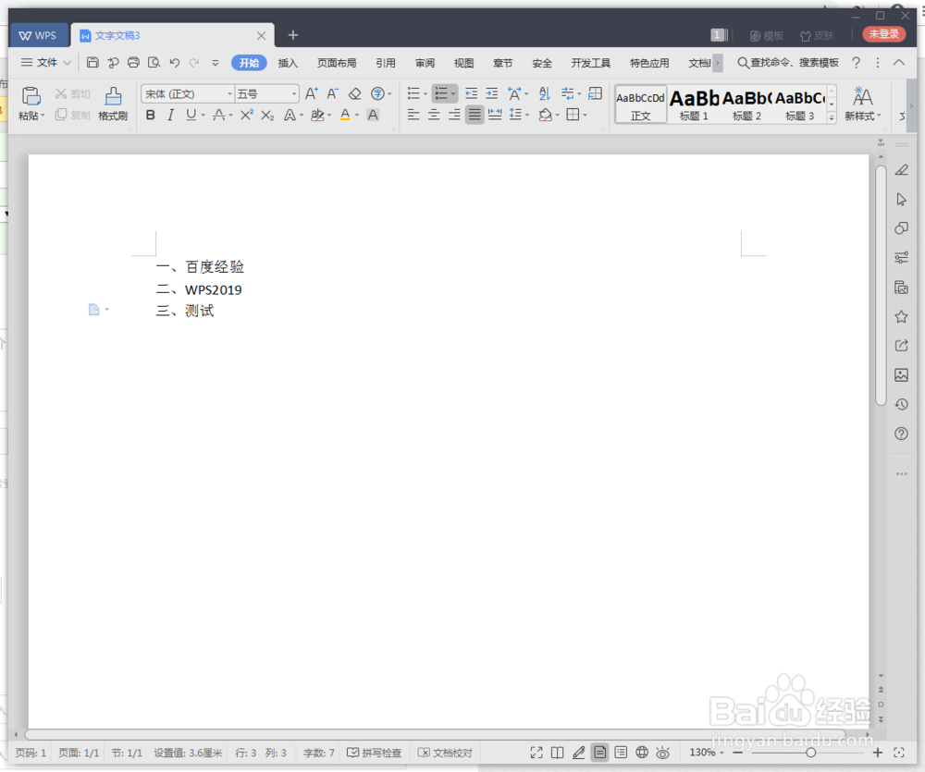925x772 pixels.
Task: Open Print Preview icon
Action: pyautogui.click(x=154, y=63)
